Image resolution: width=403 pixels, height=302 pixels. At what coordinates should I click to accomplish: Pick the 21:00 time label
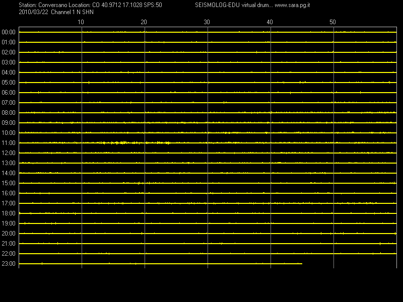pos(9,244)
